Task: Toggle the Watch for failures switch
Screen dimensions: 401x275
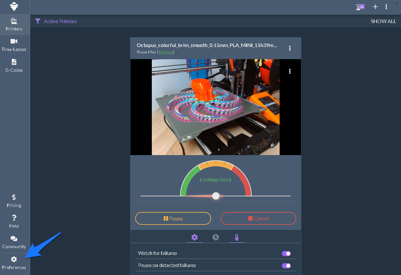Action: [x=286, y=254]
